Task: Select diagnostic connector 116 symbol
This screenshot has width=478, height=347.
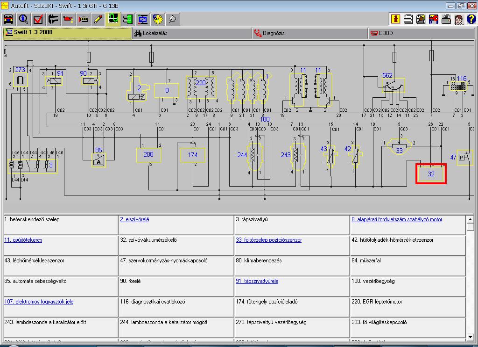Action: coord(458,87)
